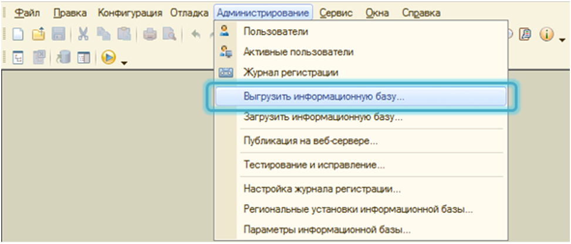Open the Правка menu
The height and width of the screenshot is (244, 571).
pos(70,13)
